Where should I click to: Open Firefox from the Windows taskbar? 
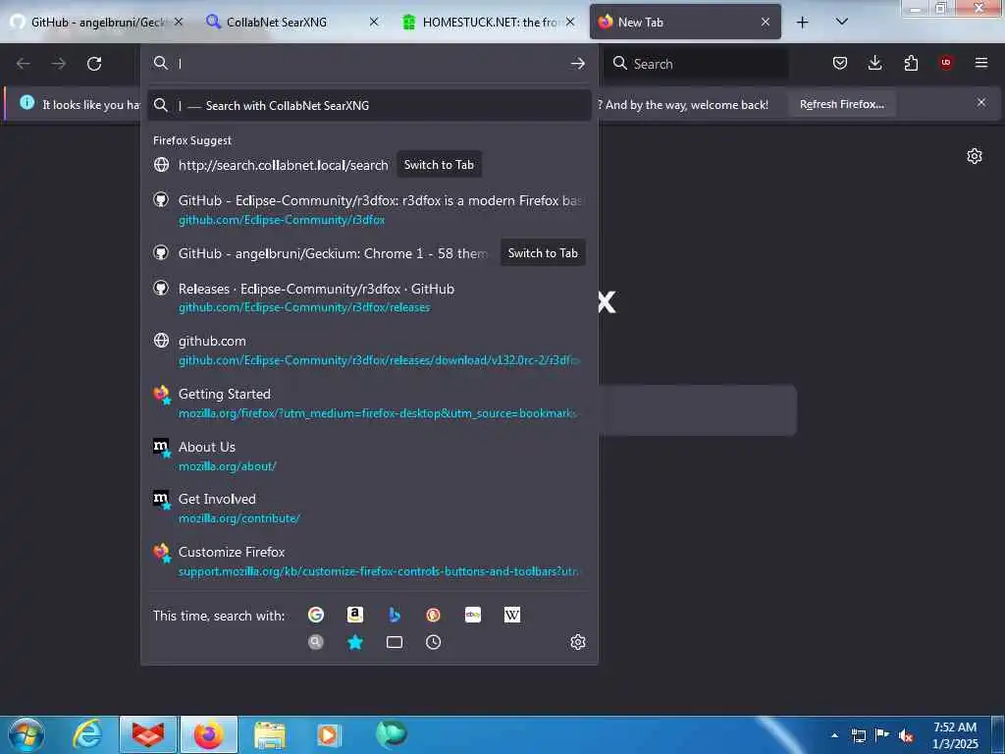coord(209,734)
